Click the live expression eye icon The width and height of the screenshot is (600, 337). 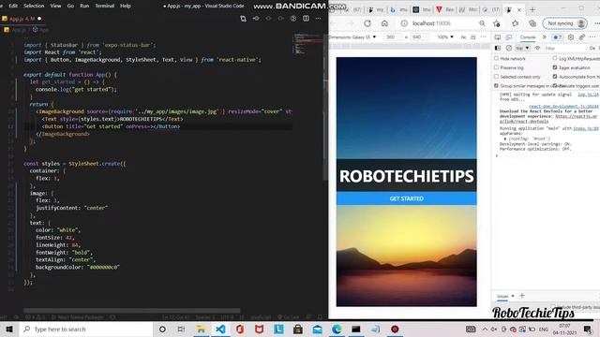pyautogui.click(x=537, y=48)
